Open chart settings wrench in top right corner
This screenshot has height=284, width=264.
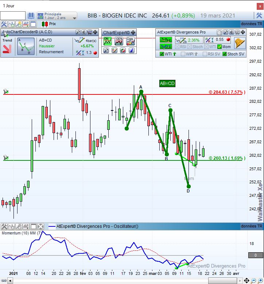pos(259,16)
